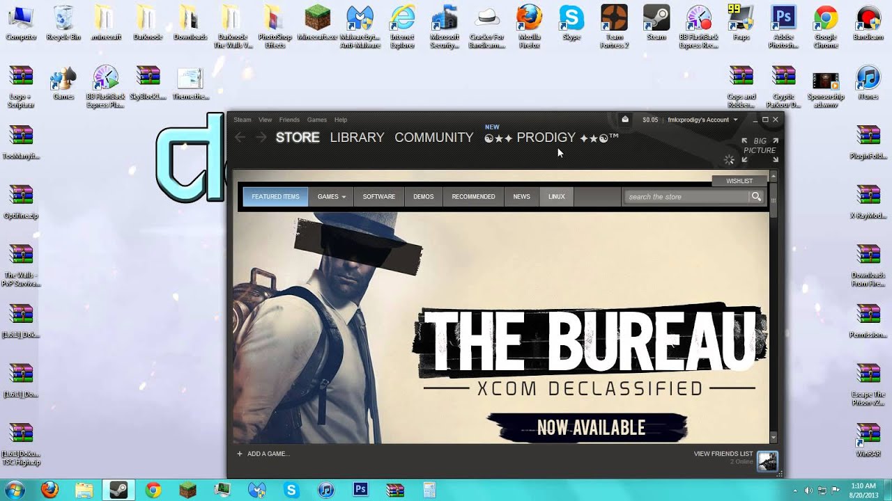Select the Software store tab
The width and height of the screenshot is (892, 501).
[x=379, y=197]
